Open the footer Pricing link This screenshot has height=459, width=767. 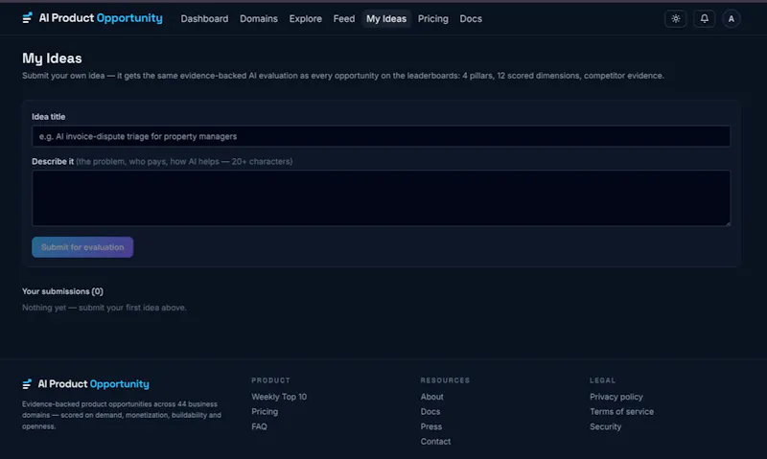pos(265,412)
